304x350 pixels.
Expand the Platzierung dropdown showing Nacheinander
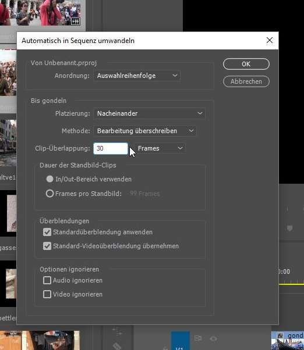(x=149, y=113)
